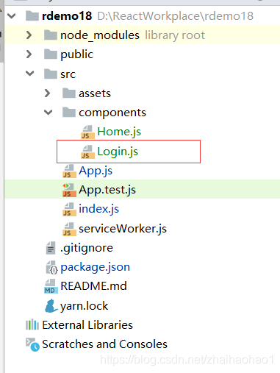
Task: Select the rdemo18 project name
Action: [67, 16]
